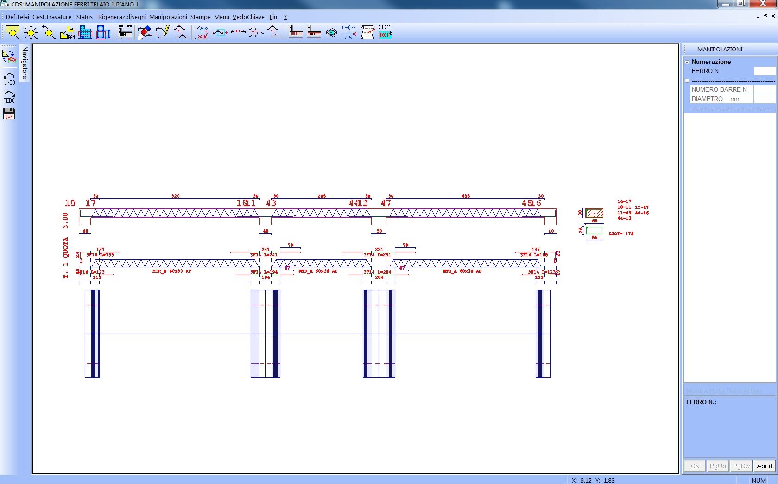This screenshot has height=484, width=778.
Task: Open the Rigeneraz.disegni menu
Action: pos(122,17)
